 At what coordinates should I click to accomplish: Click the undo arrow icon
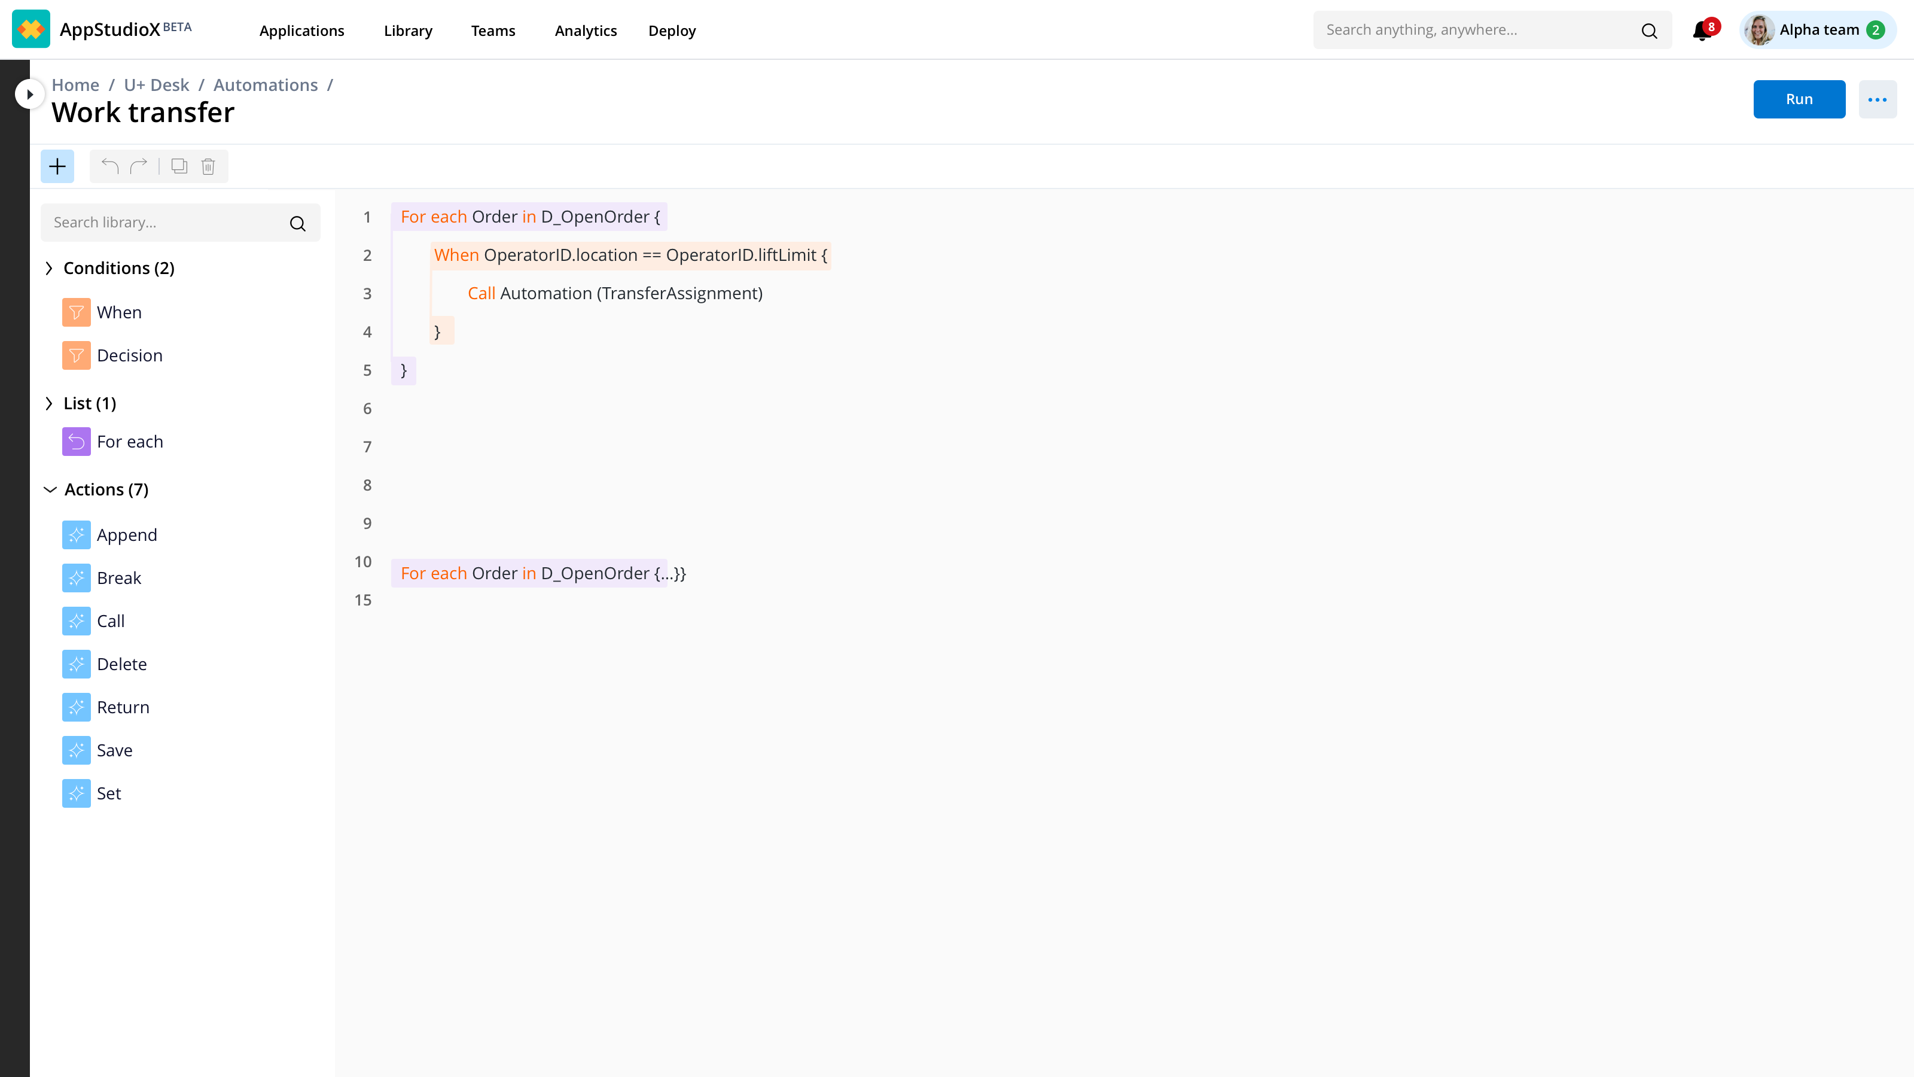[x=110, y=166]
